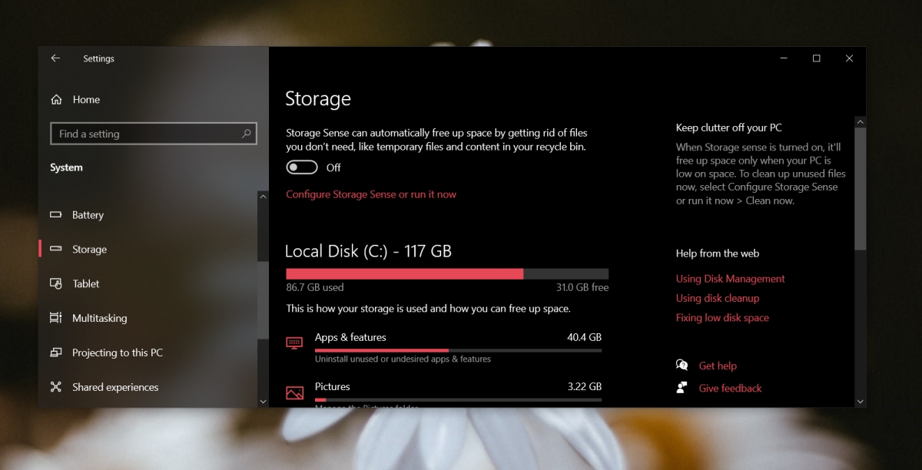Viewport: 922px width, 470px height.
Task: Open the Apps & features storage category
Action: pos(350,336)
